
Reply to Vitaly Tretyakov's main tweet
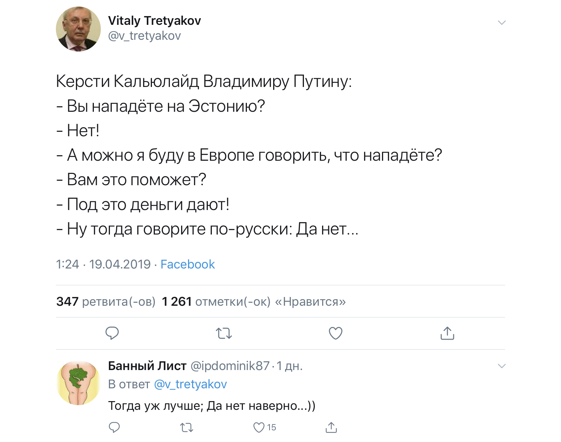(112, 333)
